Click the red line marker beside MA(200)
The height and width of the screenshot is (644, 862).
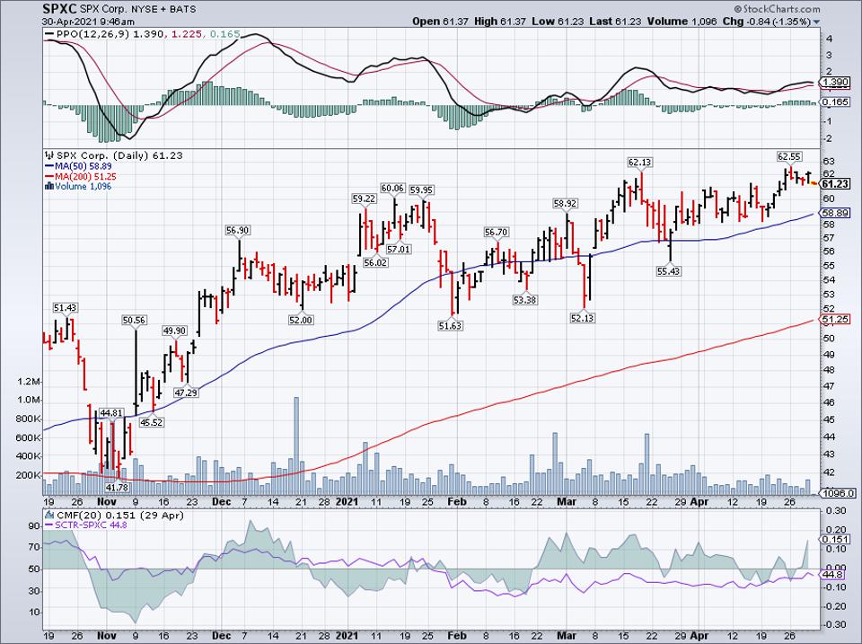point(49,175)
